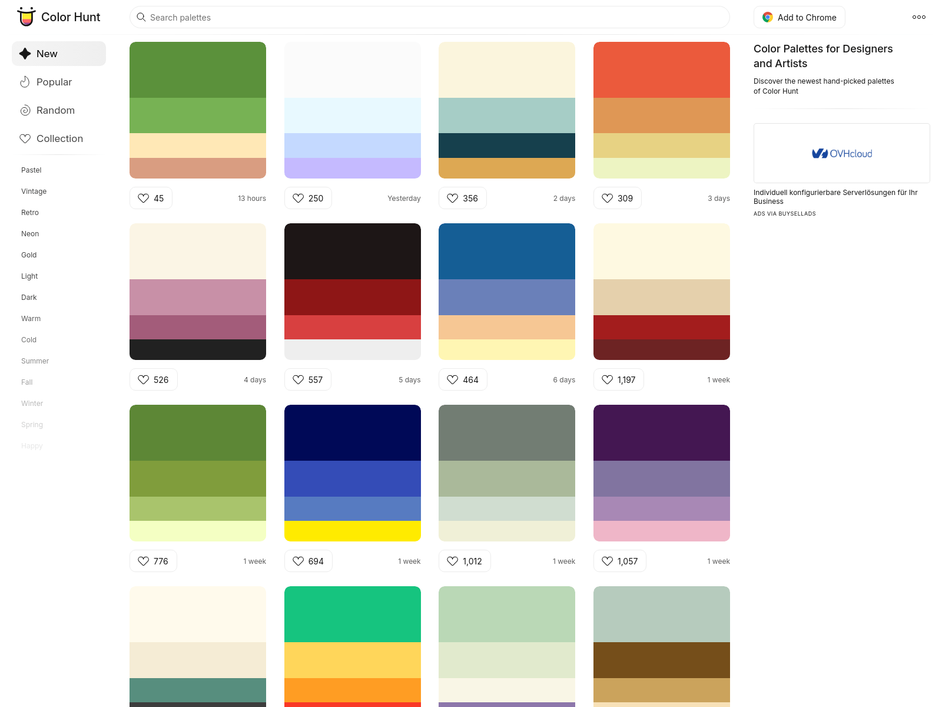Open the Dark tag palettes

(29, 298)
